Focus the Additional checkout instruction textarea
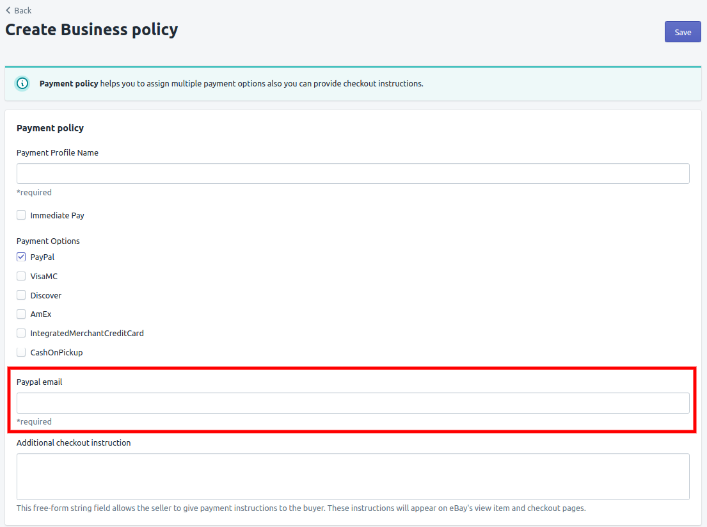This screenshot has height=527, width=707. click(353, 476)
